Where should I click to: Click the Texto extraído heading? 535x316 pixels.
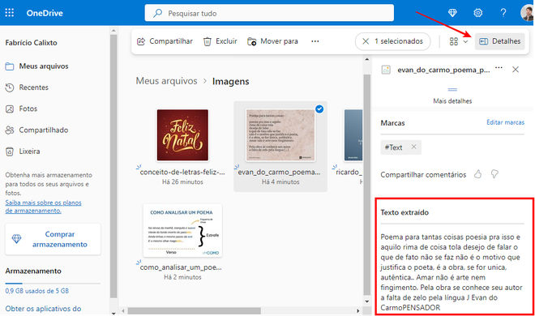[404, 212]
